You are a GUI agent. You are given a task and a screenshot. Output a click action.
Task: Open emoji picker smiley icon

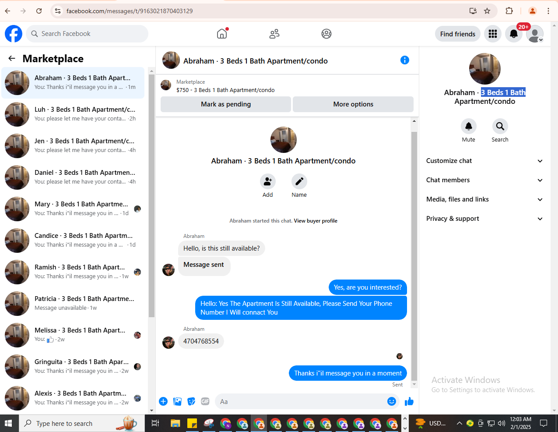(x=392, y=401)
